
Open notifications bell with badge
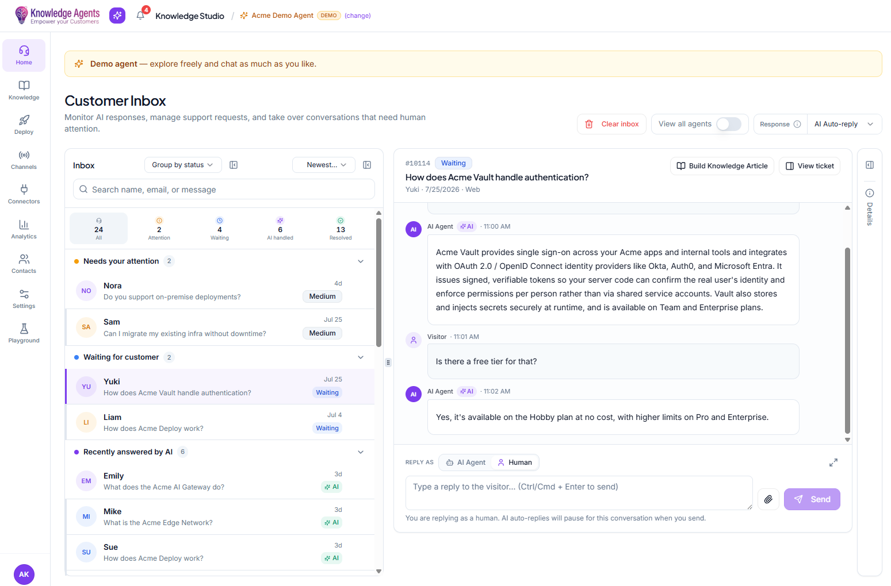pos(141,15)
